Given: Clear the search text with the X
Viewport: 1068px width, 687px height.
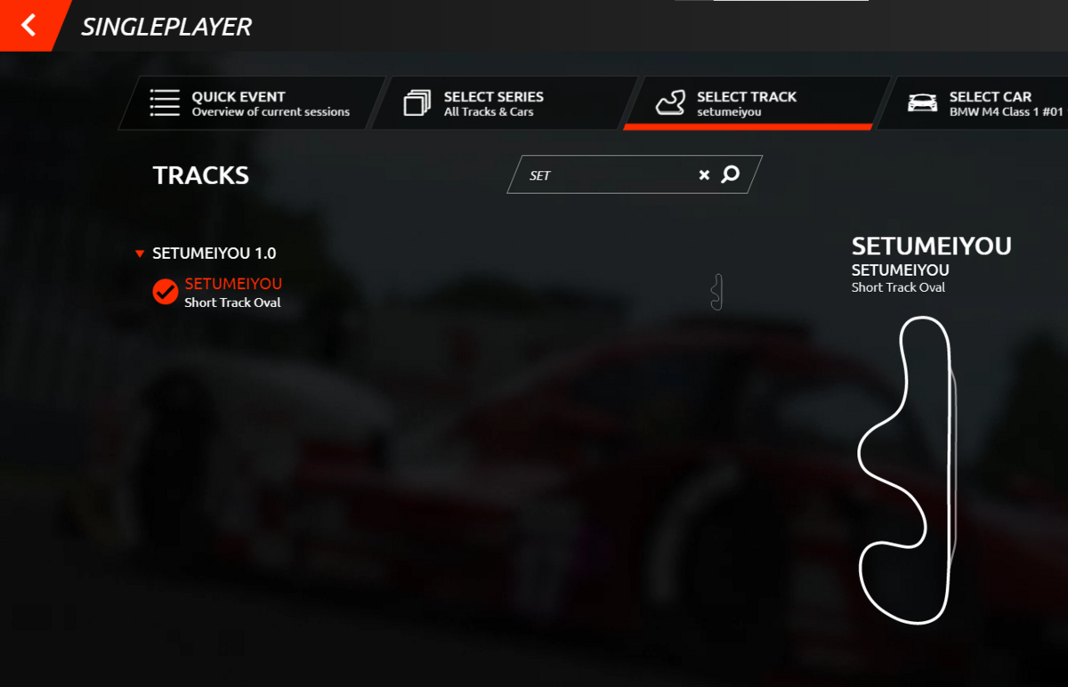Looking at the screenshot, I should [x=704, y=175].
